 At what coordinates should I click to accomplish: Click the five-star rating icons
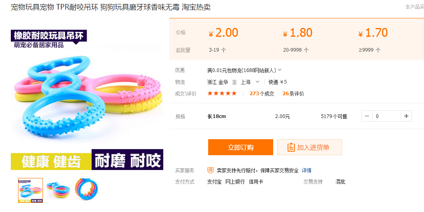click(x=222, y=94)
